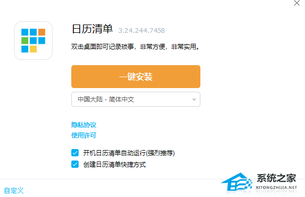Uncheck the 创建日历清单快捷方式 checkbox

point(75,164)
